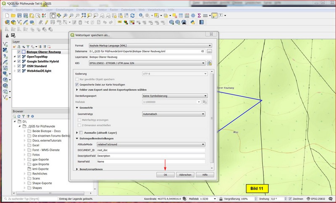The image size is (336, 203).
Task: Click the NameField input box
Action: [151, 161]
